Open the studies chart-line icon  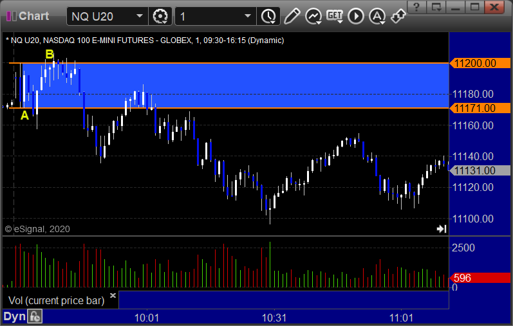tap(313, 16)
